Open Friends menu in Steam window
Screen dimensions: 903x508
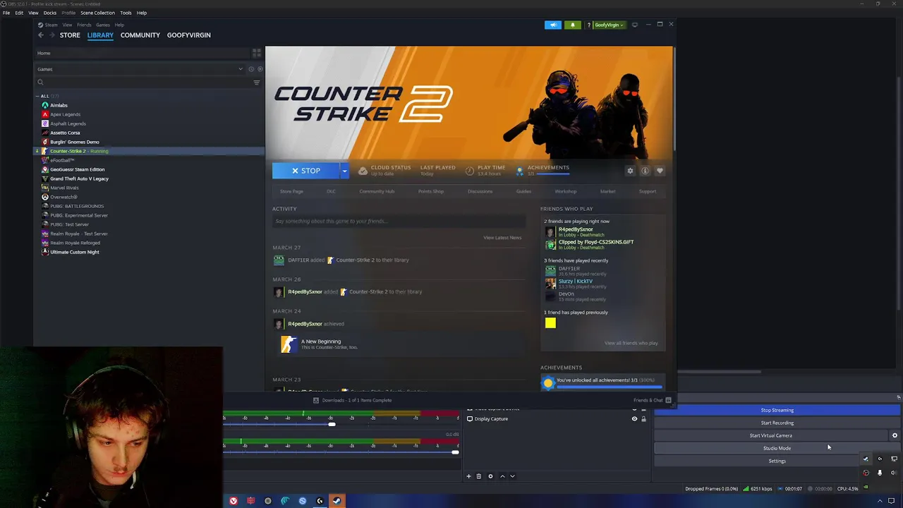click(x=84, y=25)
